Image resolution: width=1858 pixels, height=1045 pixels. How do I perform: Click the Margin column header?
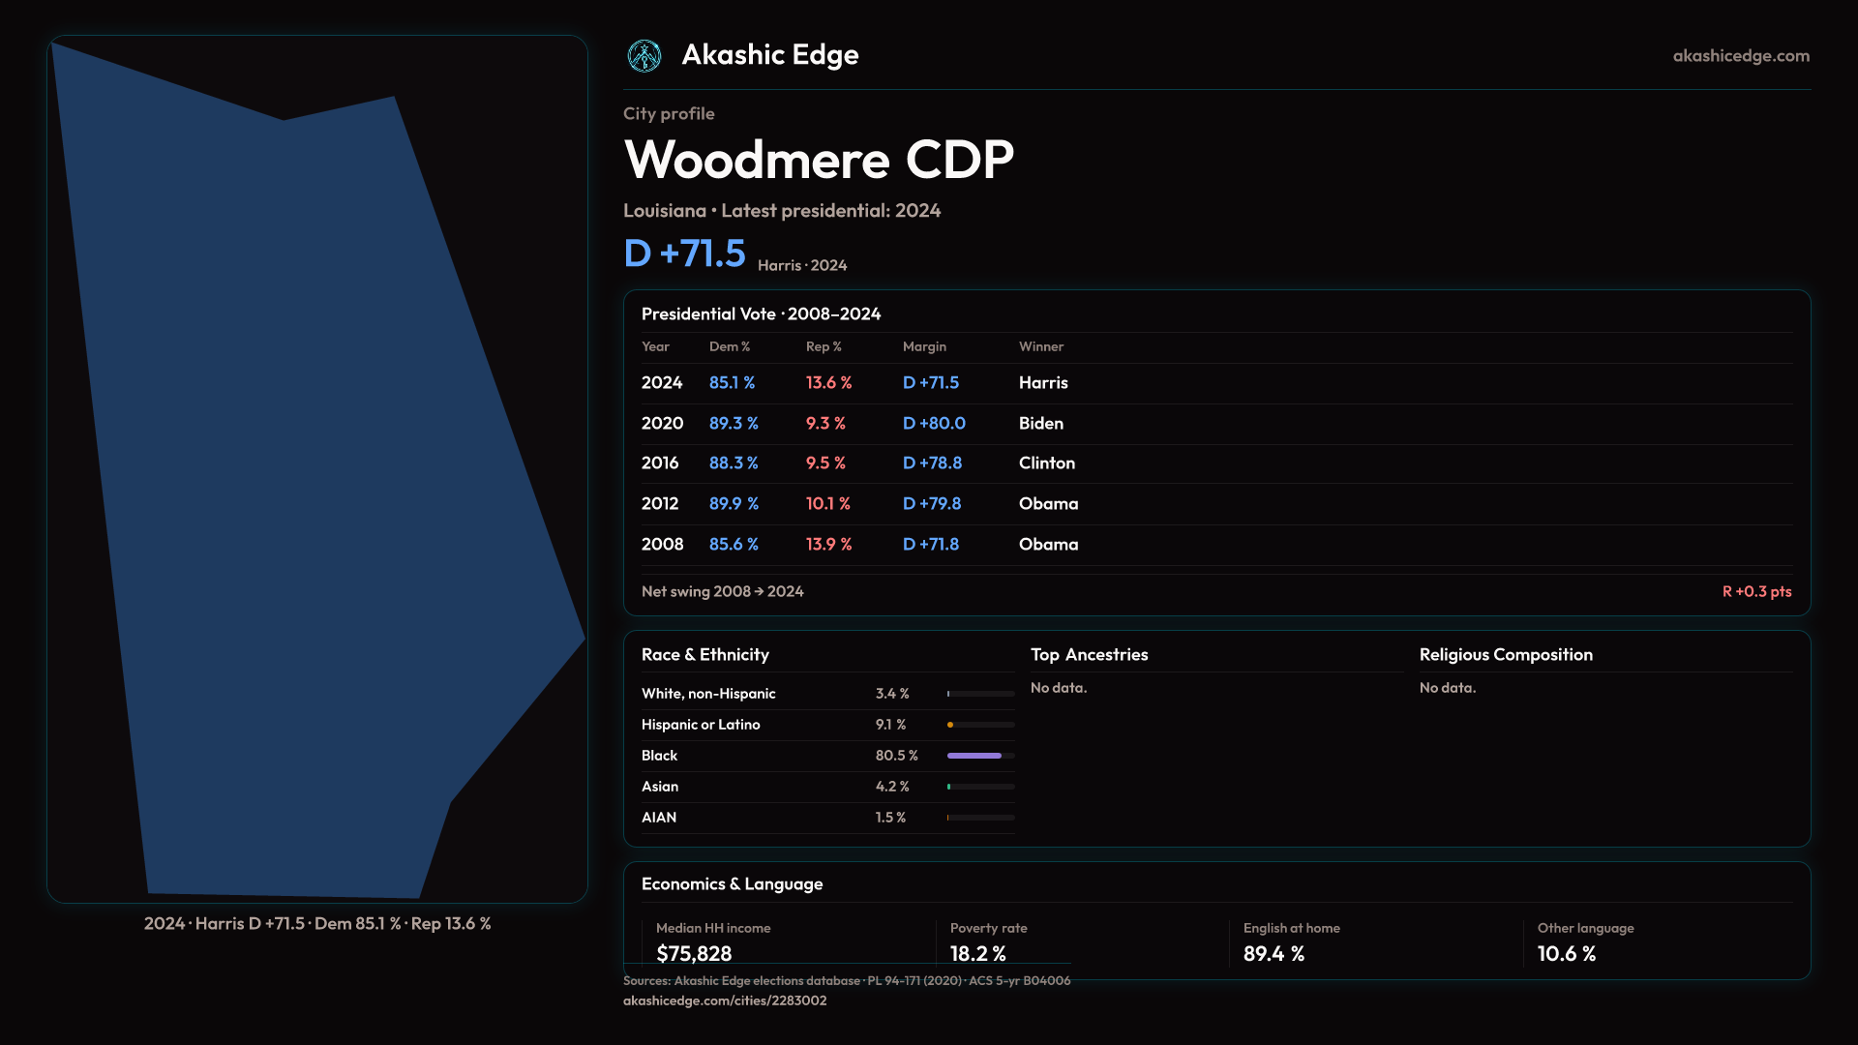924,346
